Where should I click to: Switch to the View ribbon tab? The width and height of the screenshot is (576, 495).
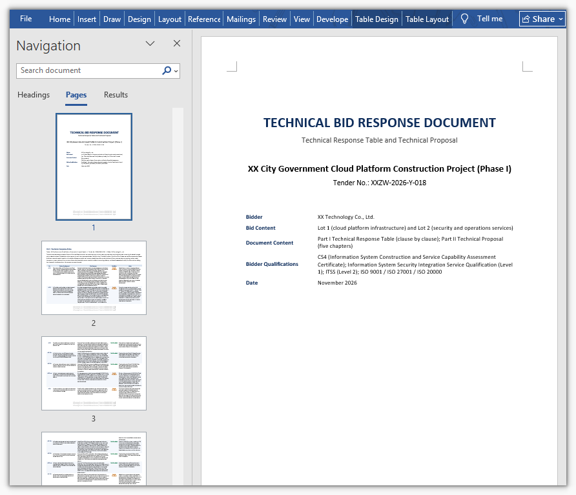[x=302, y=19]
